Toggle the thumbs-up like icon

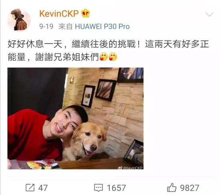tap(172, 187)
